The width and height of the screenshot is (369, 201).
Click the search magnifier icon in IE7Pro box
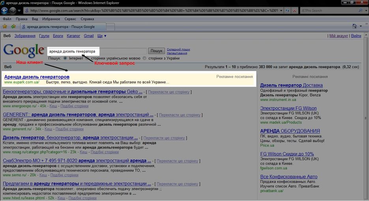[x=360, y=11]
